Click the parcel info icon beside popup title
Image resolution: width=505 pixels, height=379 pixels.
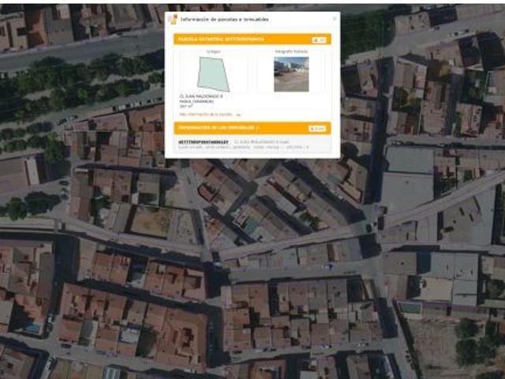pyautogui.click(x=174, y=19)
